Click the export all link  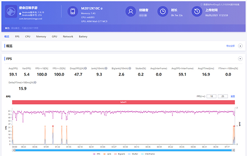[x=230, y=46]
